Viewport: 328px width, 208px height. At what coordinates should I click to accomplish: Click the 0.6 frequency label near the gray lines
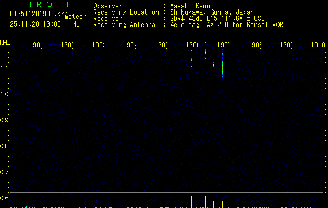(4, 198)
